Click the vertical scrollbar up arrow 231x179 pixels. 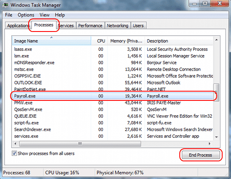coord(216,40)
